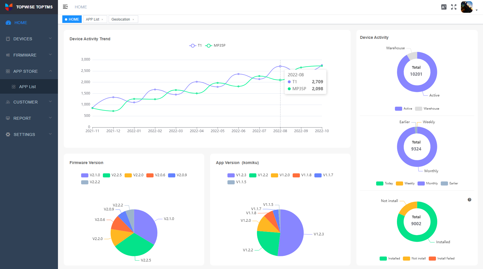Click the V2.2.5 firmware legend color swatch
This screenshot has width=483, height=269.
106,175
